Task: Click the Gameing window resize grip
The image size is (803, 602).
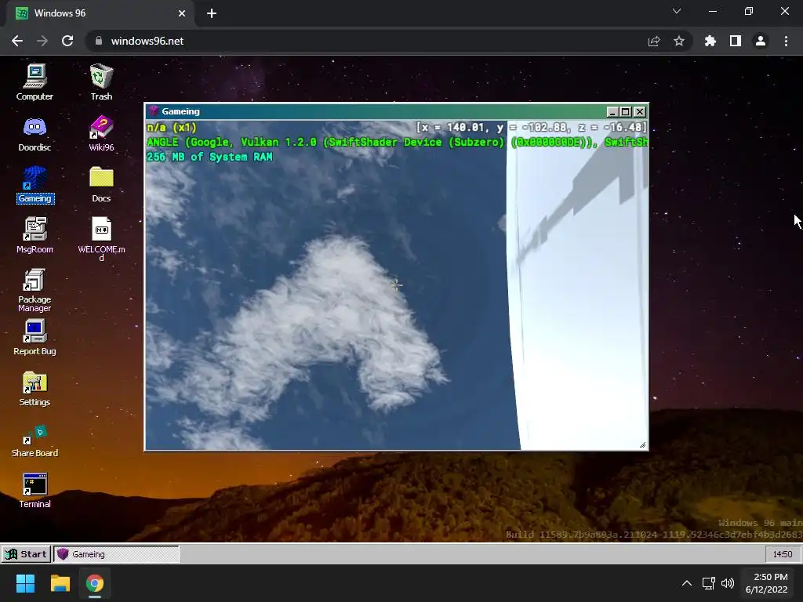Action: click(643, 445)
